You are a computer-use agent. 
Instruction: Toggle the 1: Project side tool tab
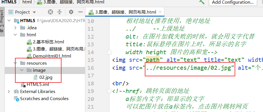2,22
